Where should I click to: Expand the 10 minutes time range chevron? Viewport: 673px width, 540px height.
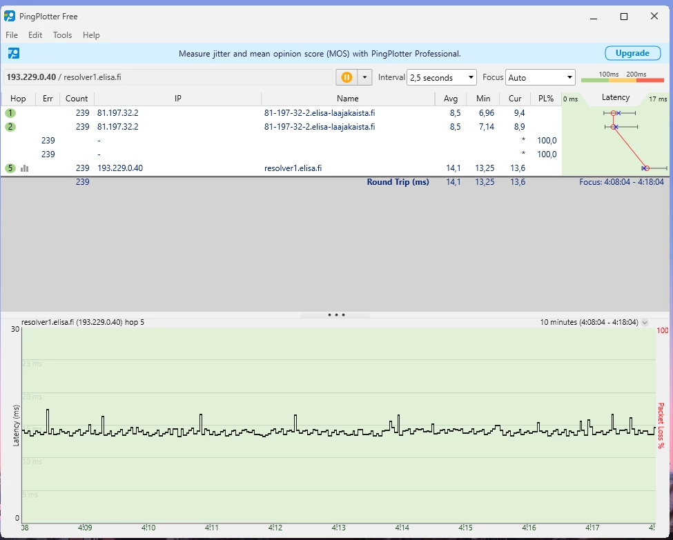click(x=645, y=322)
